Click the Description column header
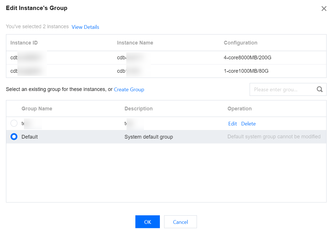Image resolution: width=330 pixels, height=229 pixels. click(x=138, y=109)
